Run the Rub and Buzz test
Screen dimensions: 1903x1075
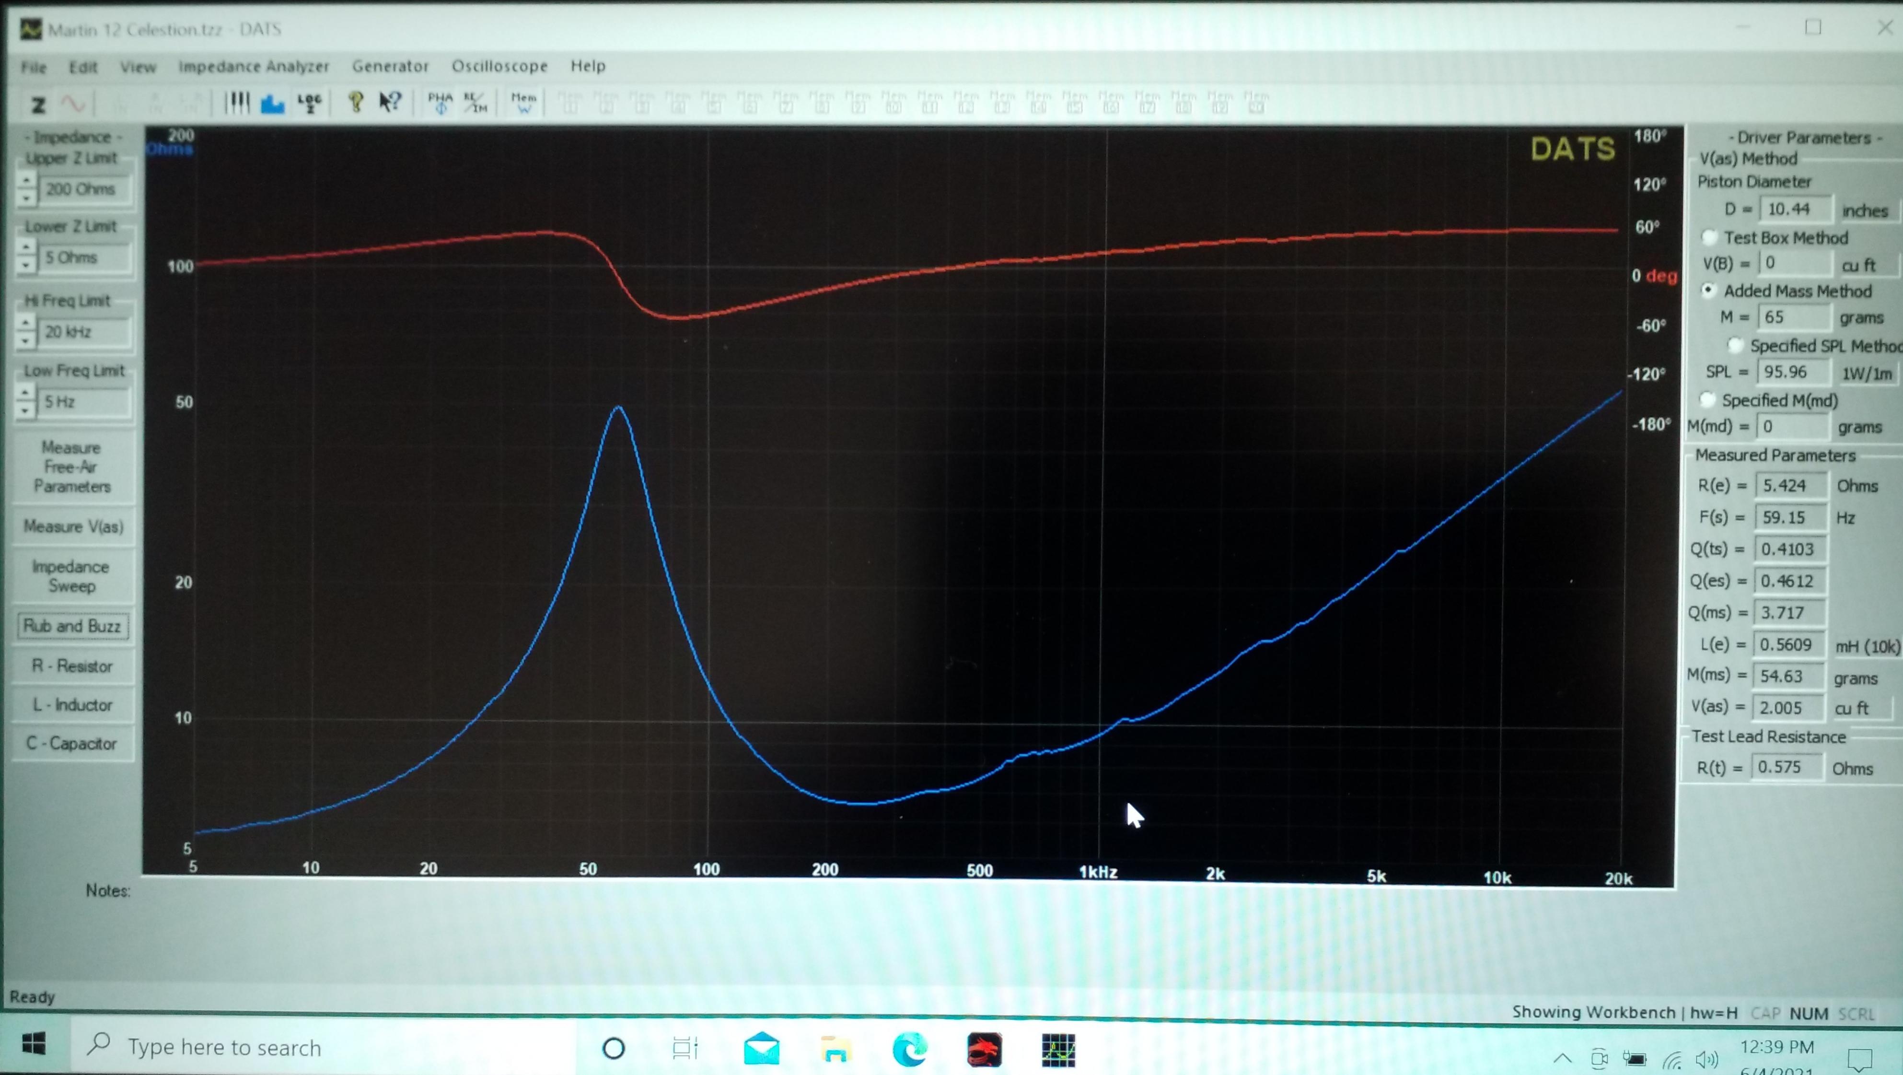coord(71,626)
